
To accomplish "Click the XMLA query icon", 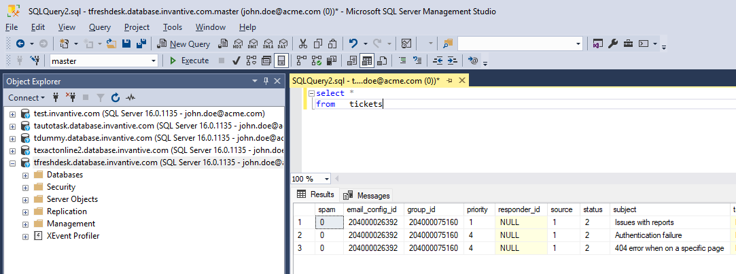I will [268, 44].
